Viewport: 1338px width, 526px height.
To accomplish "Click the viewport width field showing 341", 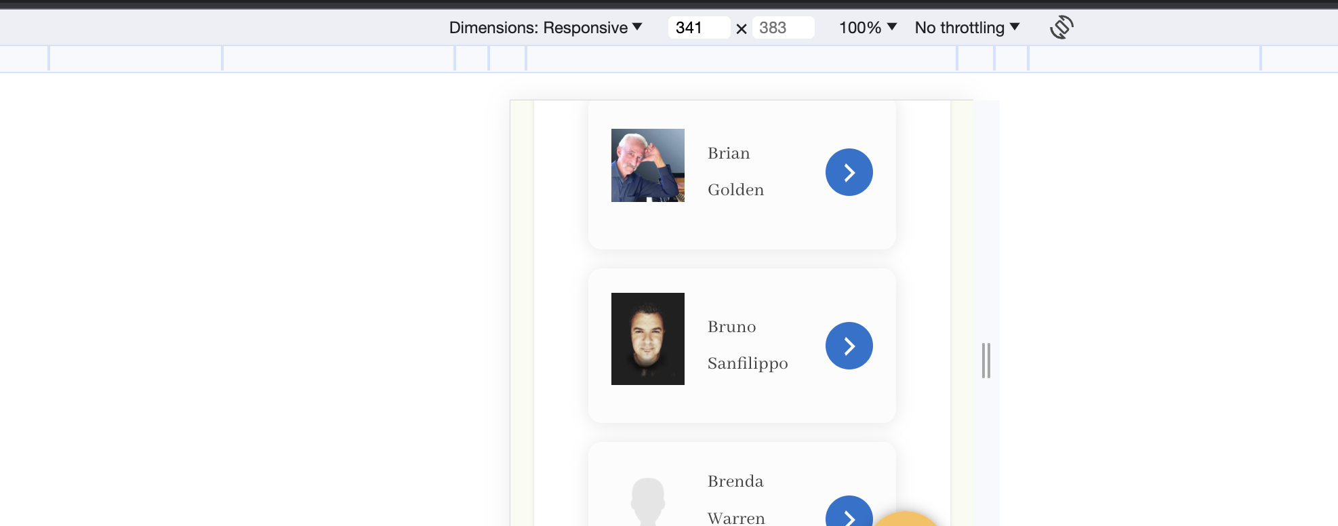I will [x=699, y=28].
